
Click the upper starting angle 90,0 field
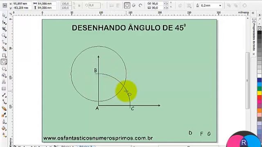tap(157, 4)
